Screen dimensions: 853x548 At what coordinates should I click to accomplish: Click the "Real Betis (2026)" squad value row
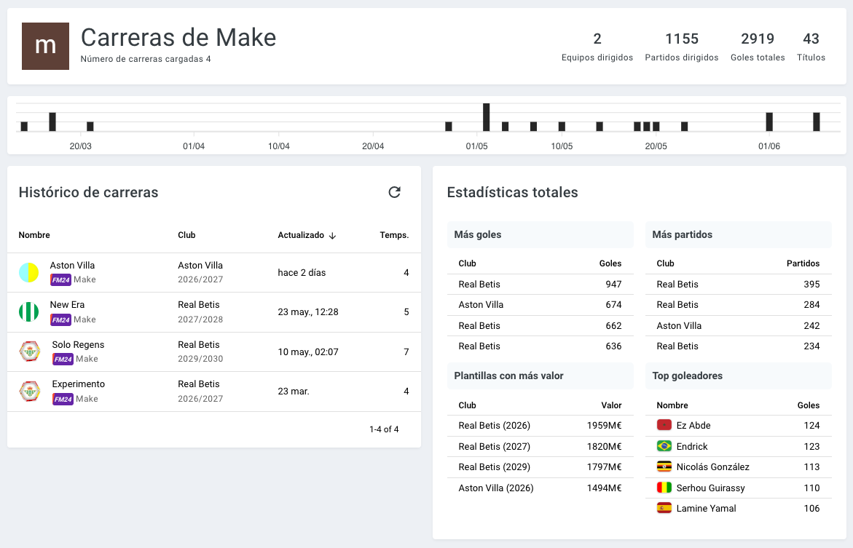541,426
